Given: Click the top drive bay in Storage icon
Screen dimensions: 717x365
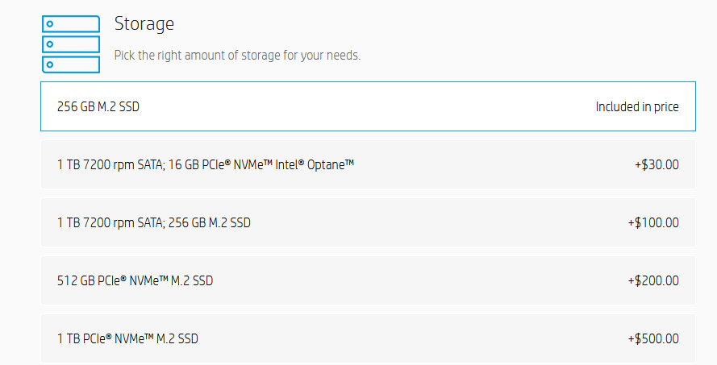Looking at the screenshot, I should coord(71,23).
